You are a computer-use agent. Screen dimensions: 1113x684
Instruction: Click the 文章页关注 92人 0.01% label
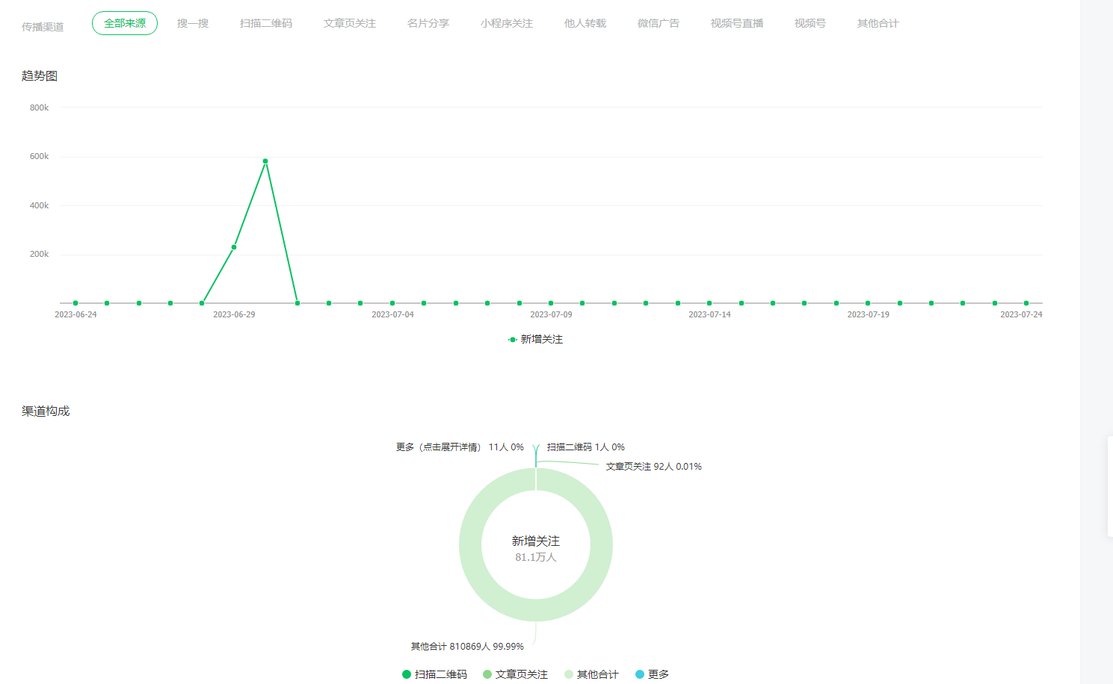(x=653, y=467)
